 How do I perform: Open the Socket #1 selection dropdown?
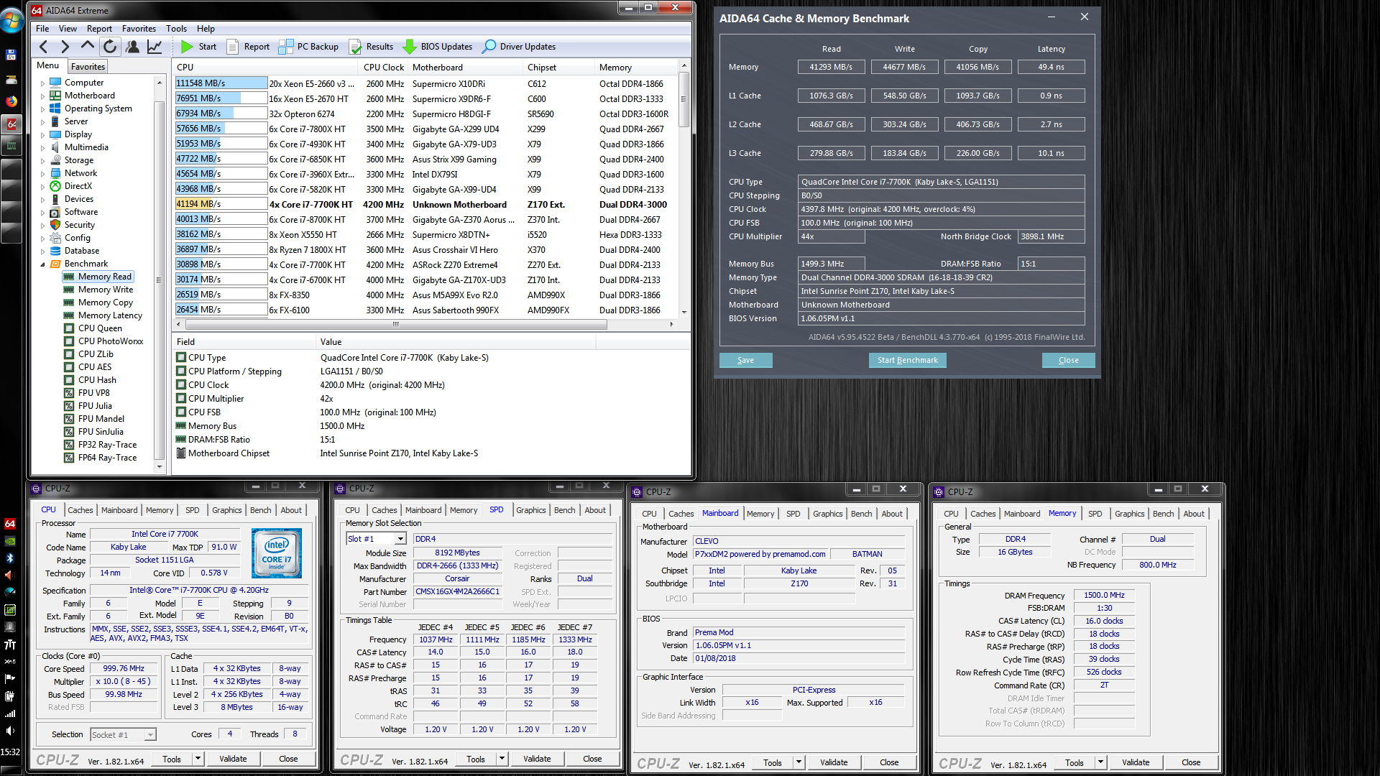(x=149, y=735)
